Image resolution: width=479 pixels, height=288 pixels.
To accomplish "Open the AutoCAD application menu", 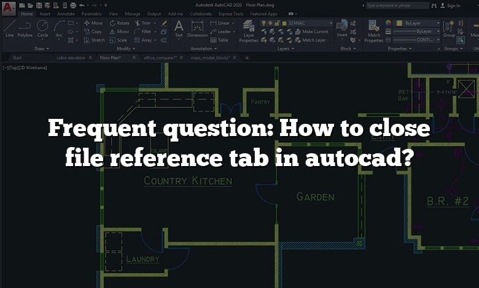I will (8, 7).
